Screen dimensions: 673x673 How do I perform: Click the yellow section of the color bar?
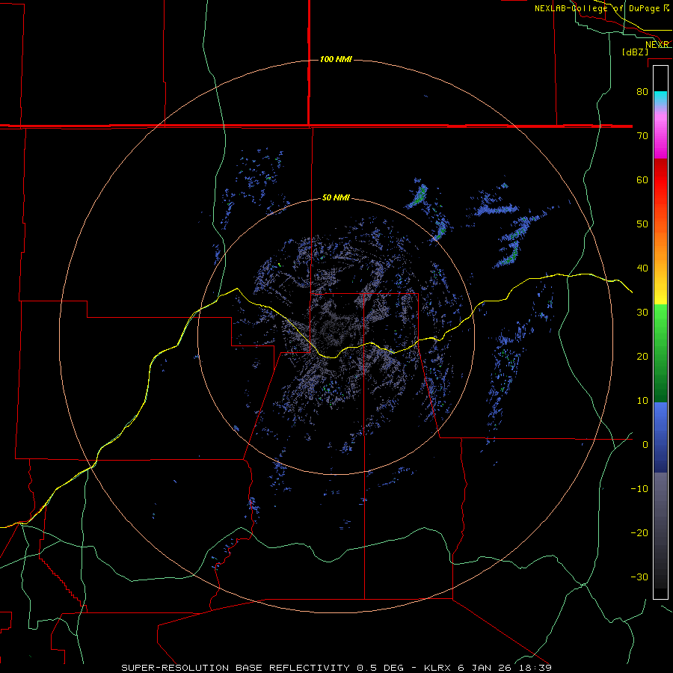click(x=660, y=291)
